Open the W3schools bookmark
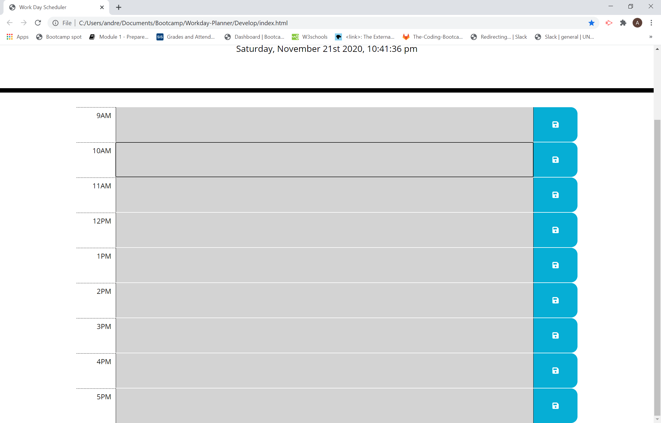This screenshot has width=661, height=423. (310, 37)
